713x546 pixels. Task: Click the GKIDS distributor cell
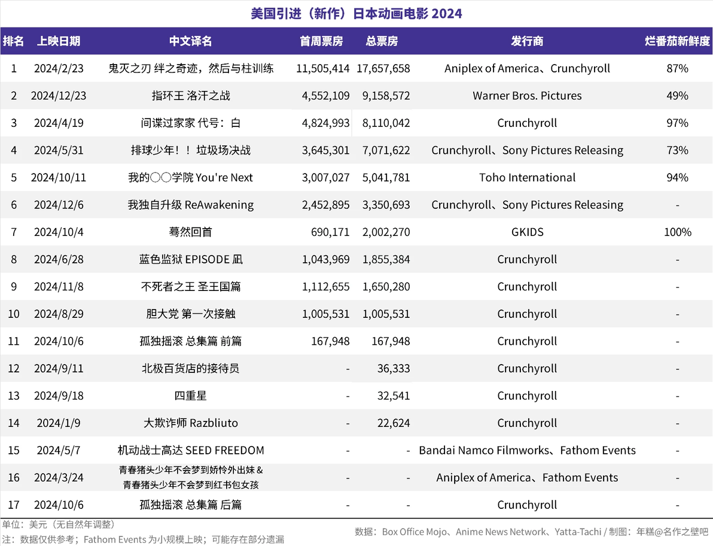click(x=527, y=232)
